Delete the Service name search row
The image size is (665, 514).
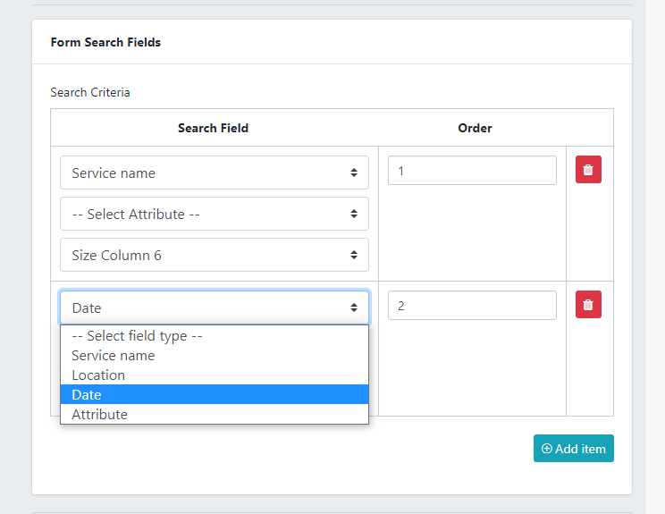click(x=588, y=170)
